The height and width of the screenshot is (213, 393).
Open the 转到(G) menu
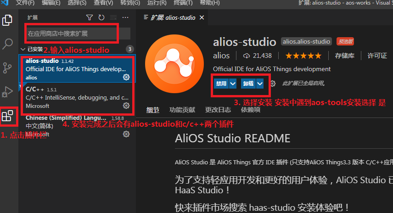coord(130,3)
